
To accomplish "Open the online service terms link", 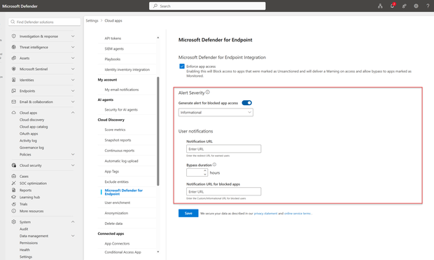I will (x=297, y=214).
